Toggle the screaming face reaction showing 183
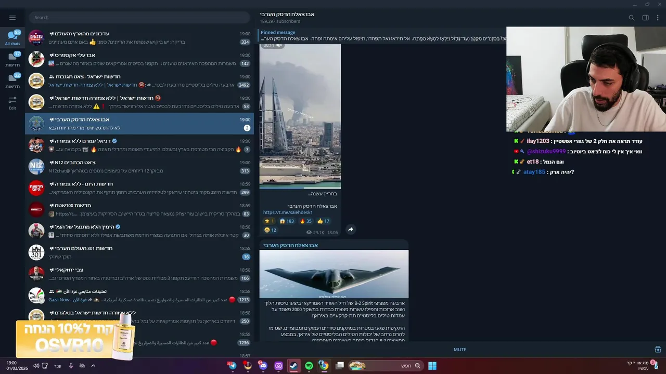Screen dimensions: 666x374 [x=287, y=221]
